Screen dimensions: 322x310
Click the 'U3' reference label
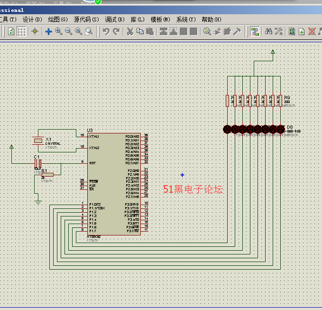pos(90,131)
